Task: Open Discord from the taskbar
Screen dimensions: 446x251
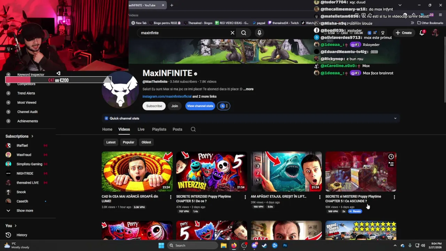Action: point(254,245)
